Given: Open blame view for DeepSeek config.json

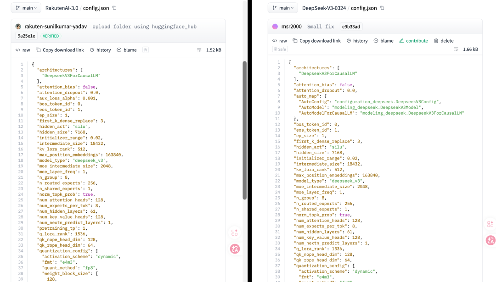Looking at the screenshot, I should 383,41.
